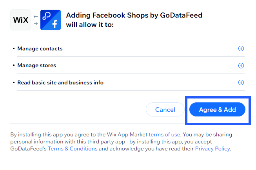Click the left-pointing arrow between the logos
The width and height of the screenshot is (256, 170).
point(36,16)
